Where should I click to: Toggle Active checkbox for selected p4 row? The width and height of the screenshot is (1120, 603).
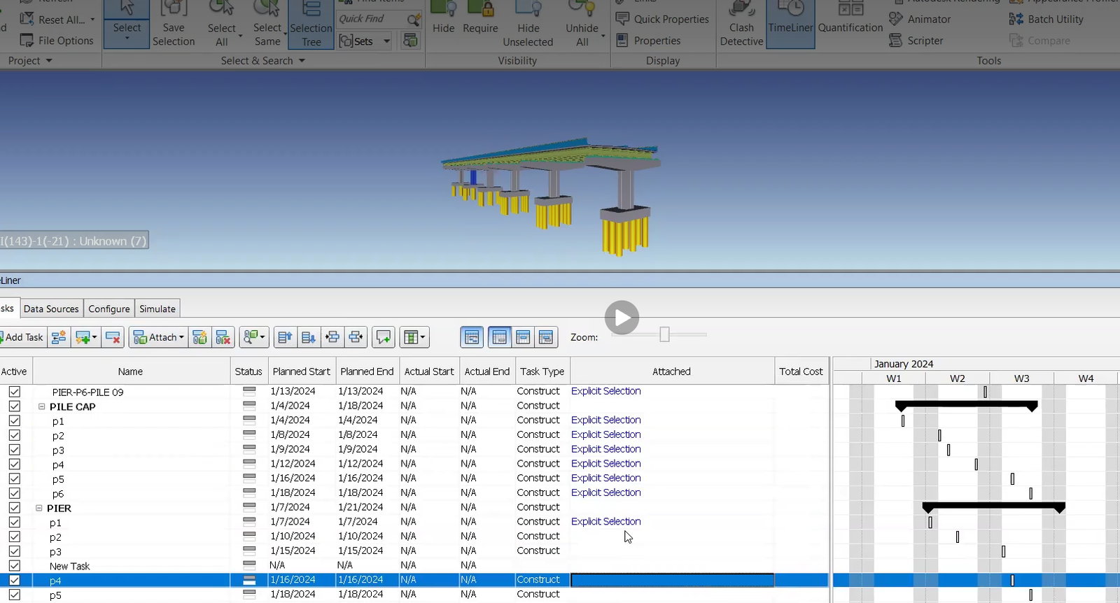coord(15,581)
